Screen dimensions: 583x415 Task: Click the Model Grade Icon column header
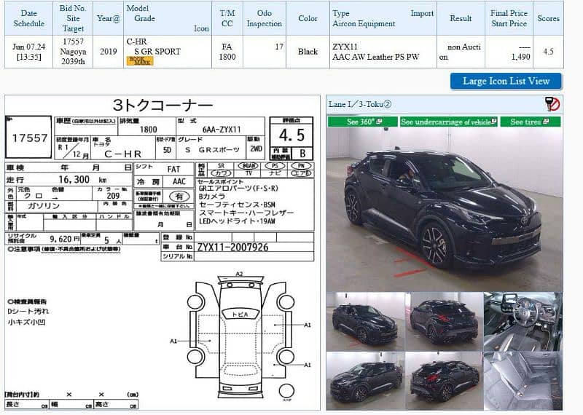[x=168, y=18]
